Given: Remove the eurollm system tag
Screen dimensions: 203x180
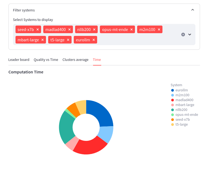Looking at the screenshot, I should click(94, 40).
